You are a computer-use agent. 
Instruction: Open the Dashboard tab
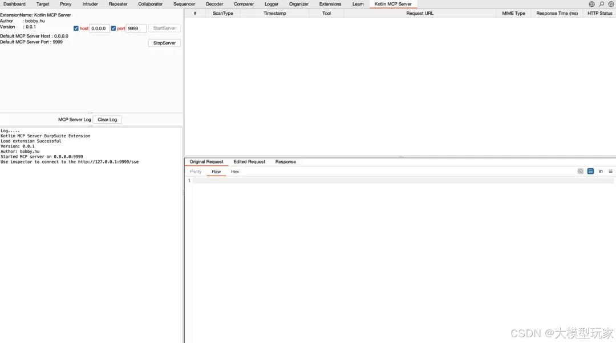tap(14, 4)
